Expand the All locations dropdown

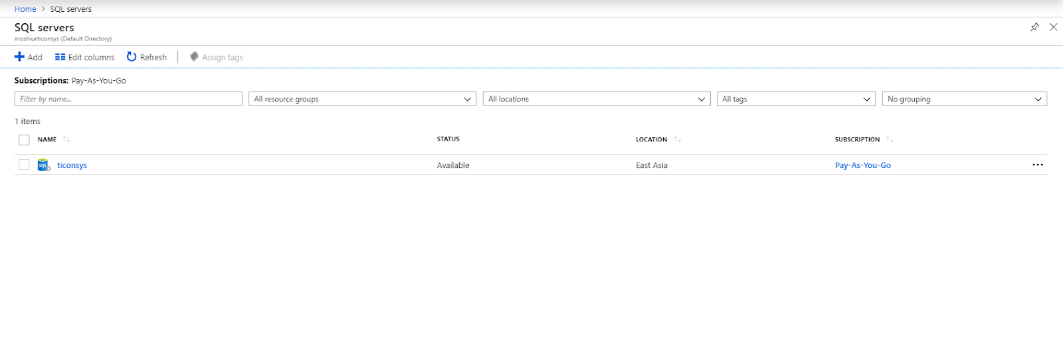click(x=597, y=99)
